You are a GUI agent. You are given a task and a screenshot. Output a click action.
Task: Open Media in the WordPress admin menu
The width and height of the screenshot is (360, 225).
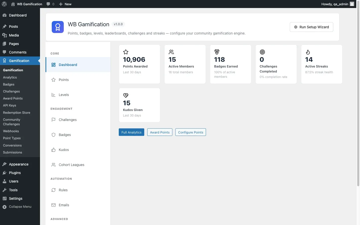click(20, 35)
